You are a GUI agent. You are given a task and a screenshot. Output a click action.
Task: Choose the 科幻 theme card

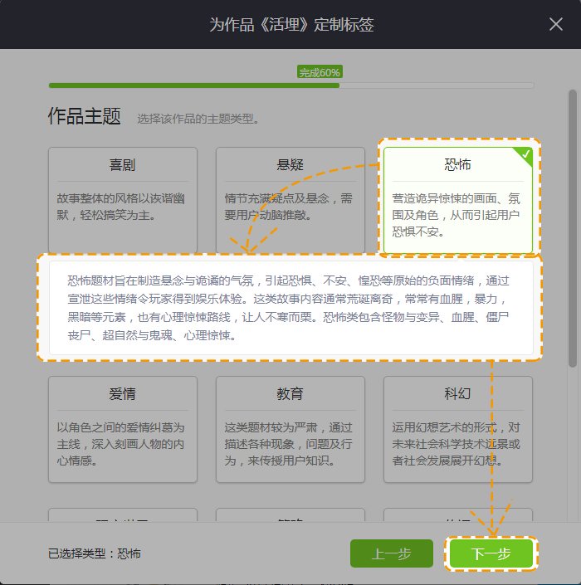tap(457, 428)
